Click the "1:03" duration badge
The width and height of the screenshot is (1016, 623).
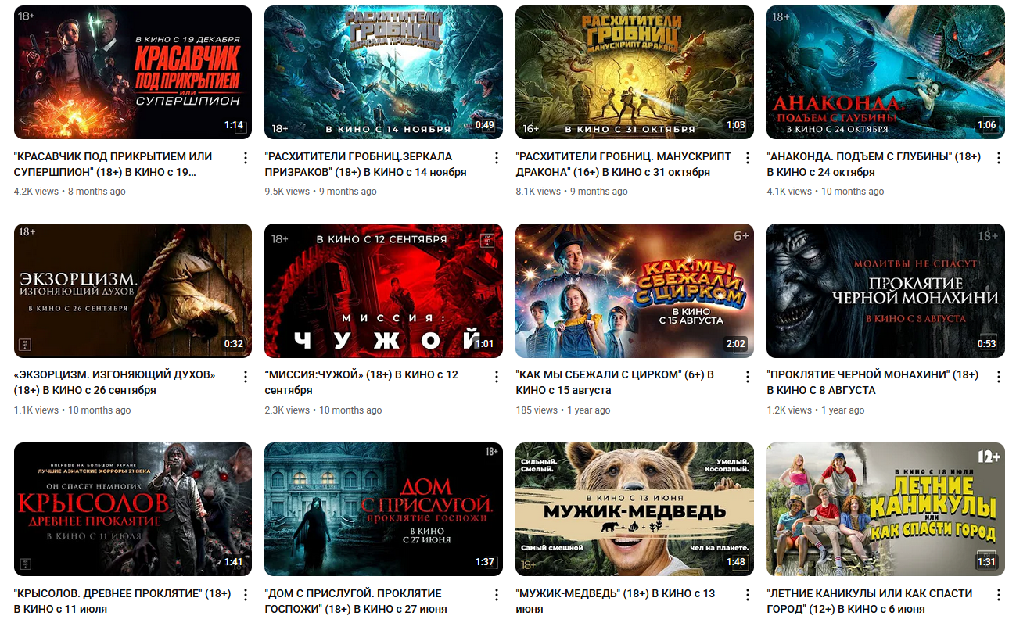pos(736,125)
